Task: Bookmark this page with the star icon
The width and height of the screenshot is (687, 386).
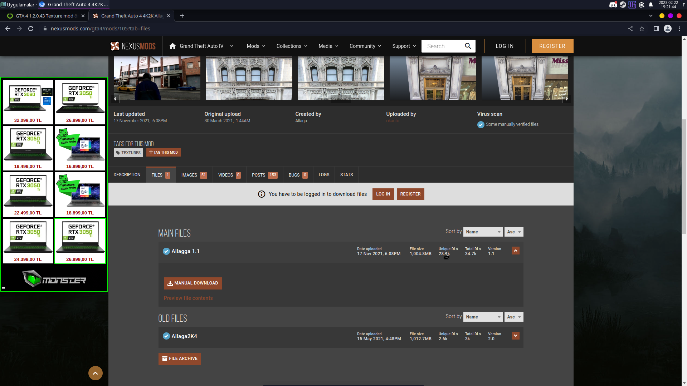Action: (x=642, y=29)
